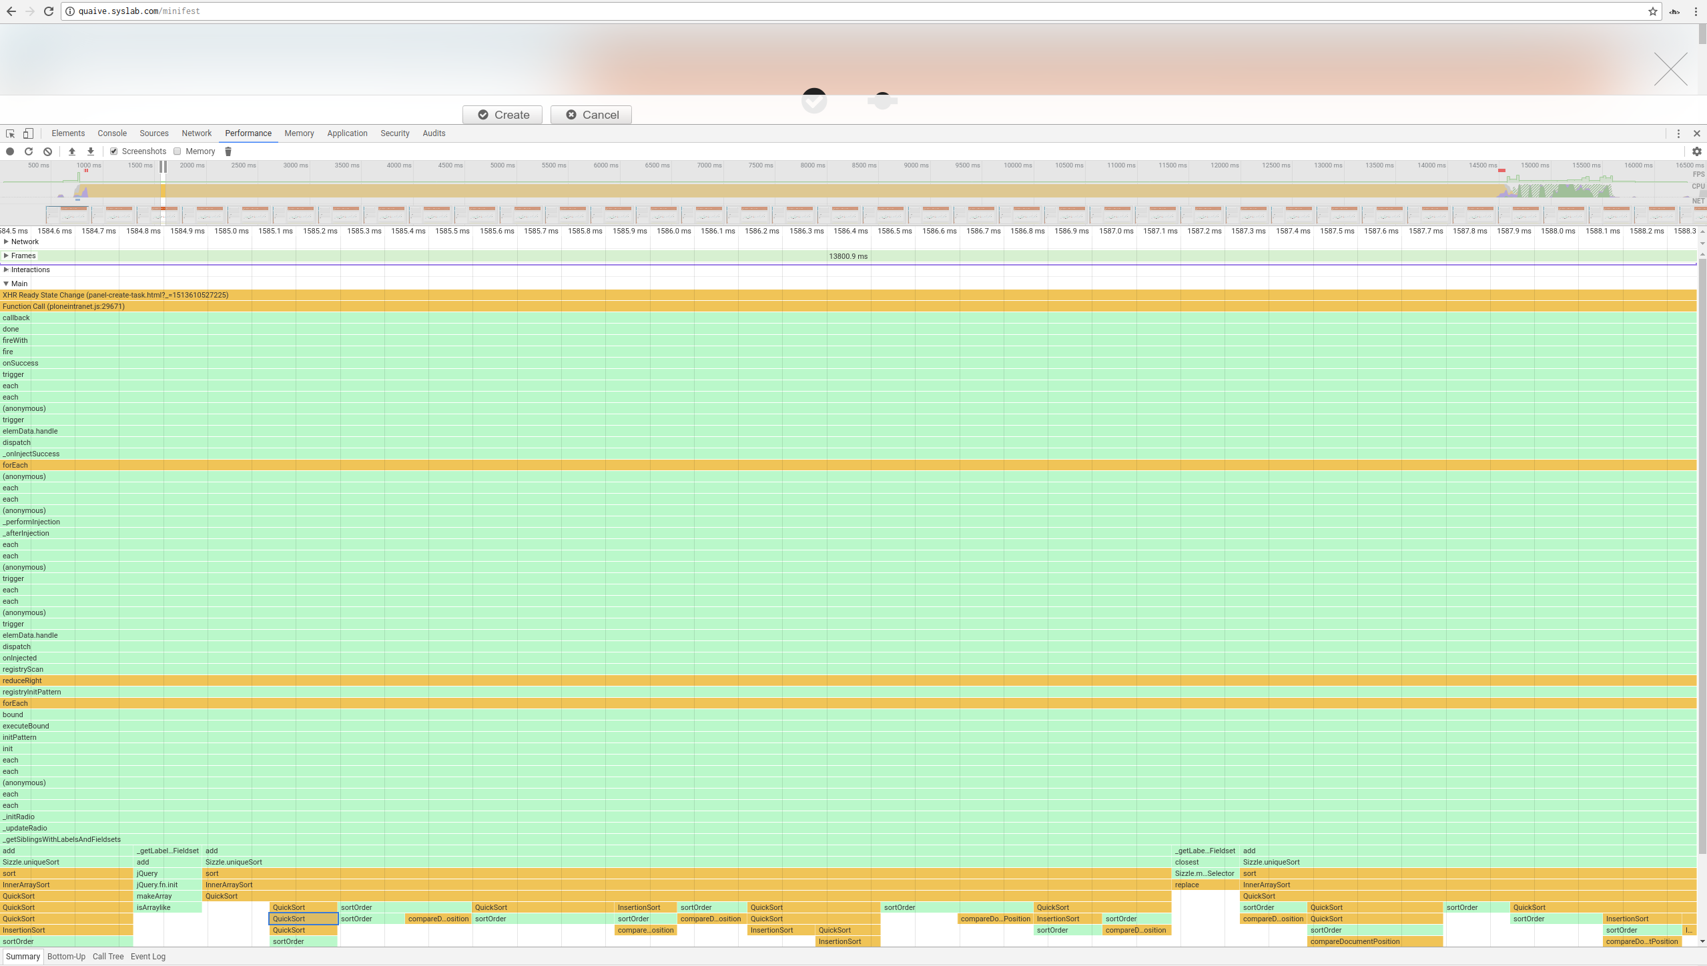Toggle the device toolbar icon
The width and height of the screenshot is (1707, 966).
(x=28, y=133)
